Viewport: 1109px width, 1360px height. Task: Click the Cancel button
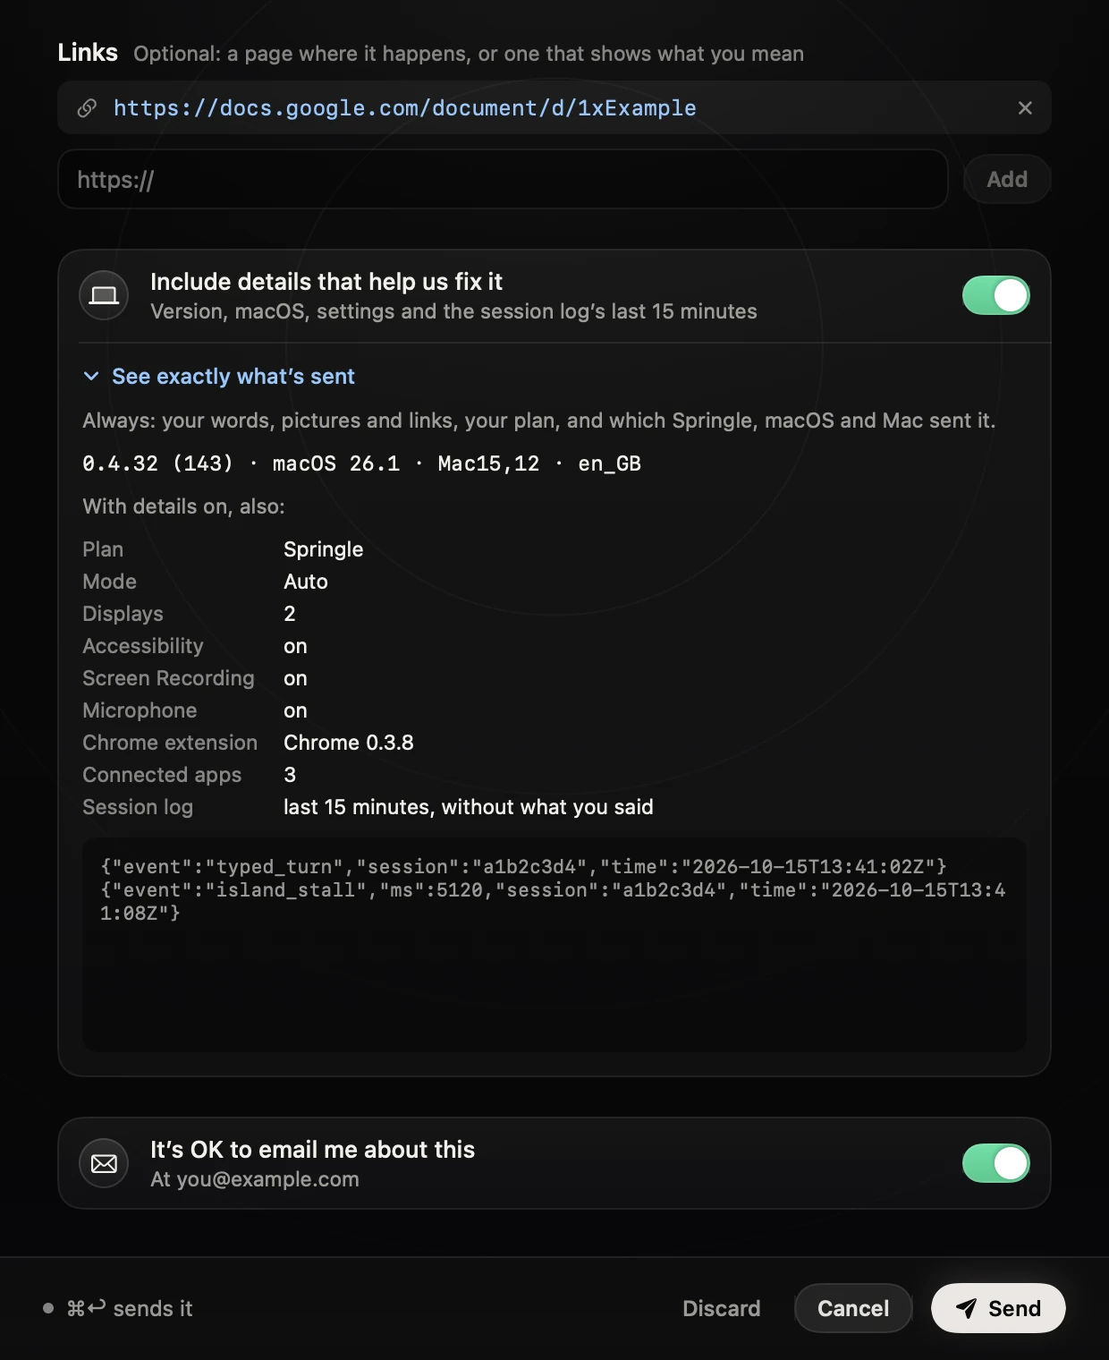(853, 1308)
